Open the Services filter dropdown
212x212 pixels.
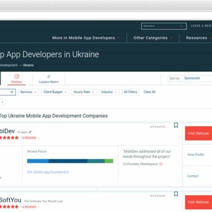coord(28,92)
